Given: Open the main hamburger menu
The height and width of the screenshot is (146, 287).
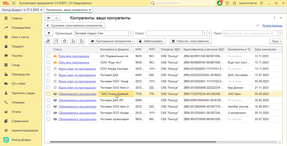Looking at the screenshot, I should (x=14, y=3).
